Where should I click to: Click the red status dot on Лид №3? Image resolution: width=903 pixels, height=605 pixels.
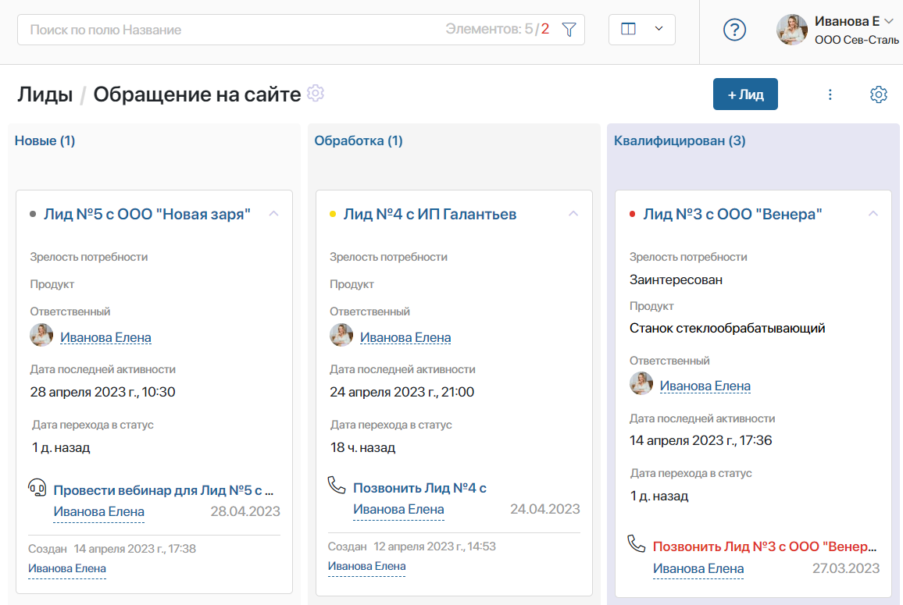(632, 214)
